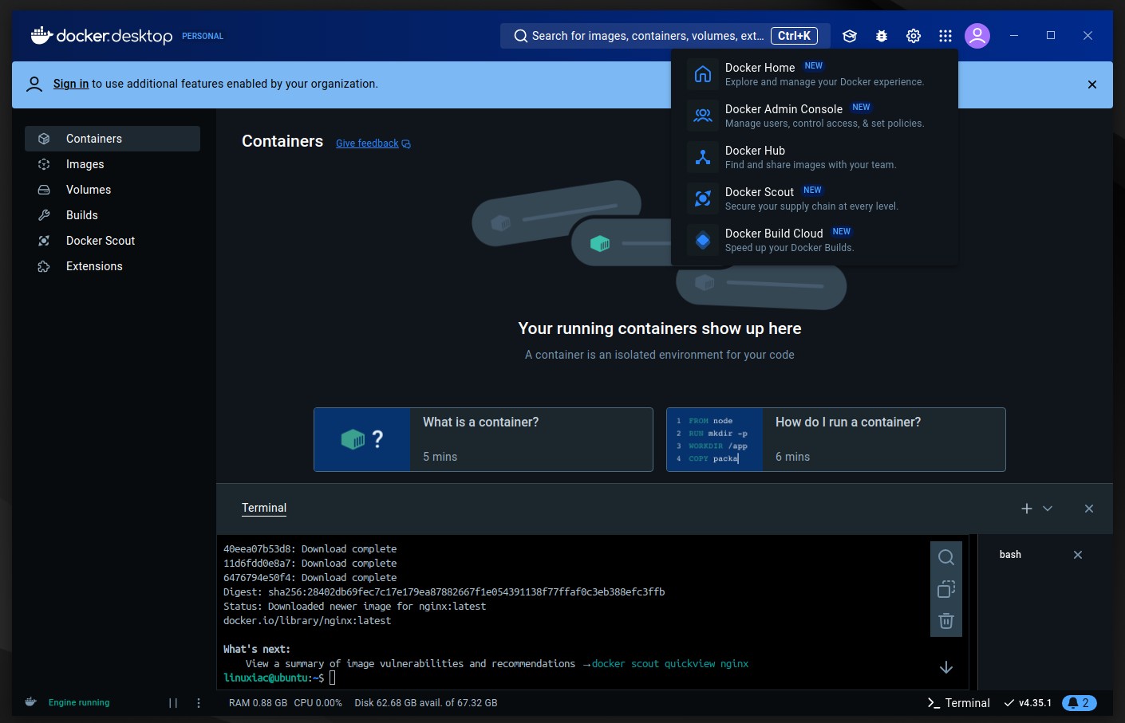
Task: Click the Docker Scout icon in the sidebar
Action: tap(44, 241)
